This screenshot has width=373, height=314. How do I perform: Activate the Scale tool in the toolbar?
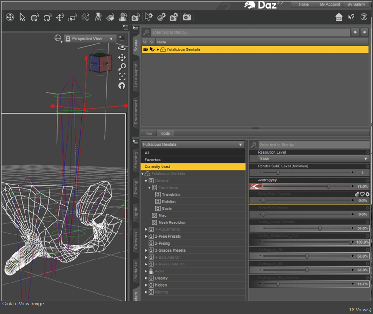(73, 18)
